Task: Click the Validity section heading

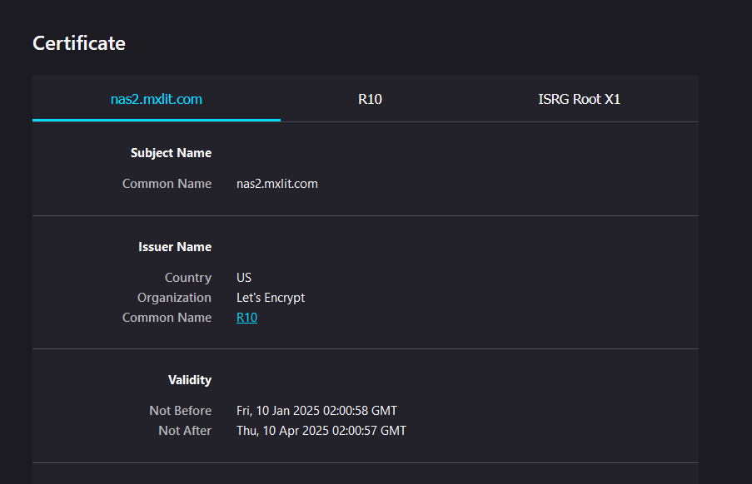Action: pyautogui.click(x=190, y=380)
